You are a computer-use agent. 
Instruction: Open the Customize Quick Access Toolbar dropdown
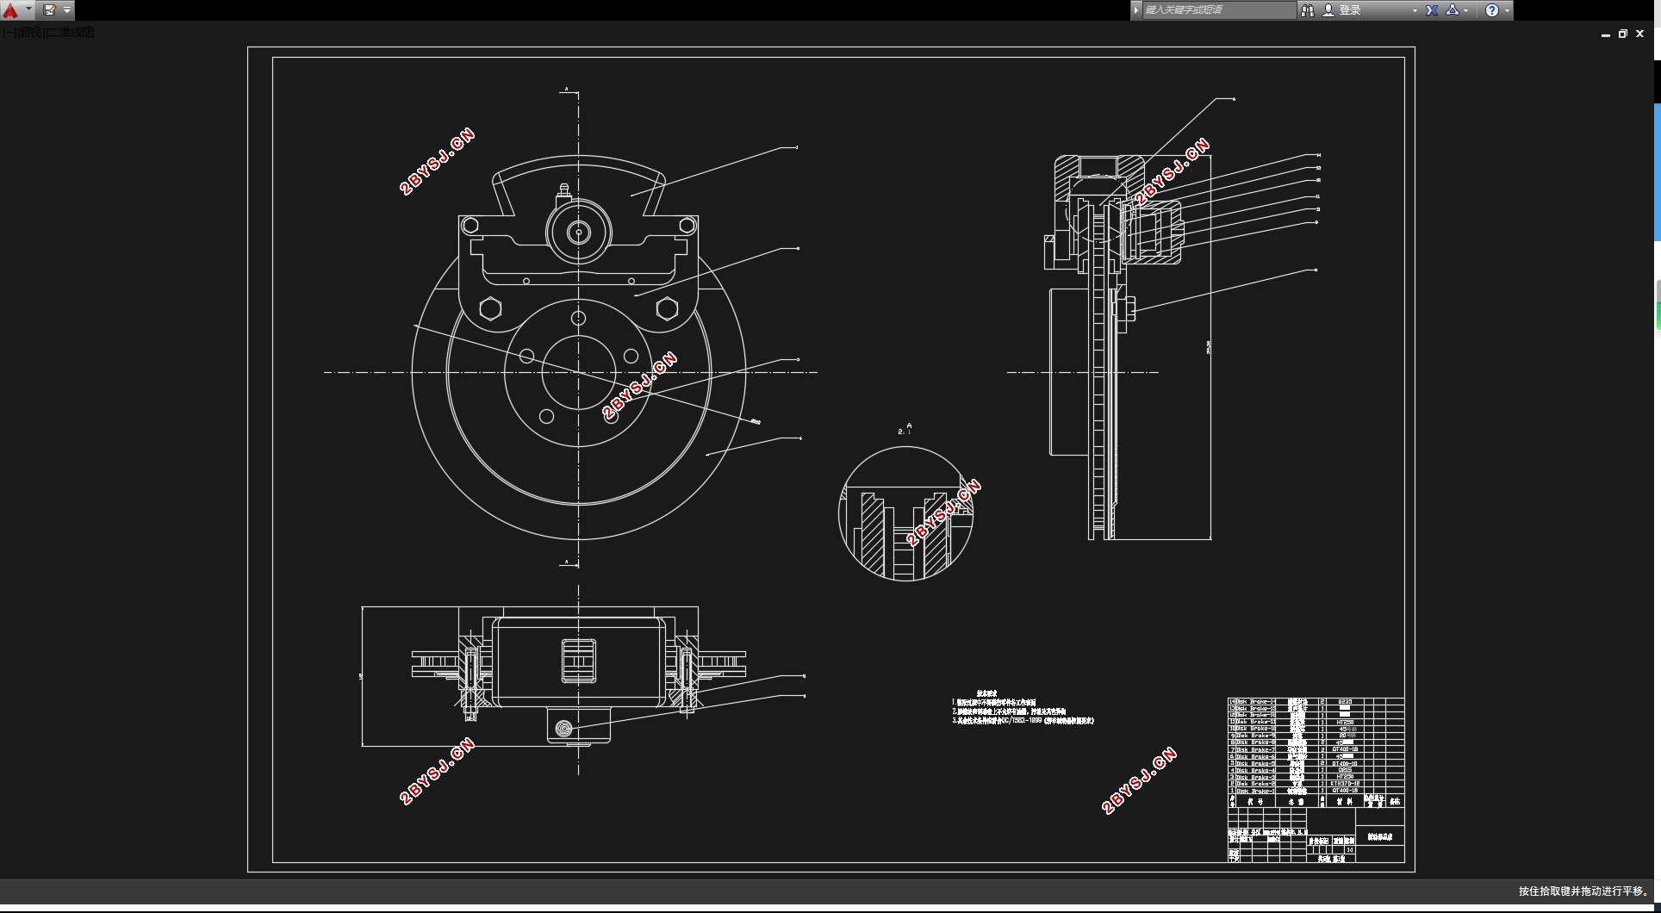click(67, 10)
